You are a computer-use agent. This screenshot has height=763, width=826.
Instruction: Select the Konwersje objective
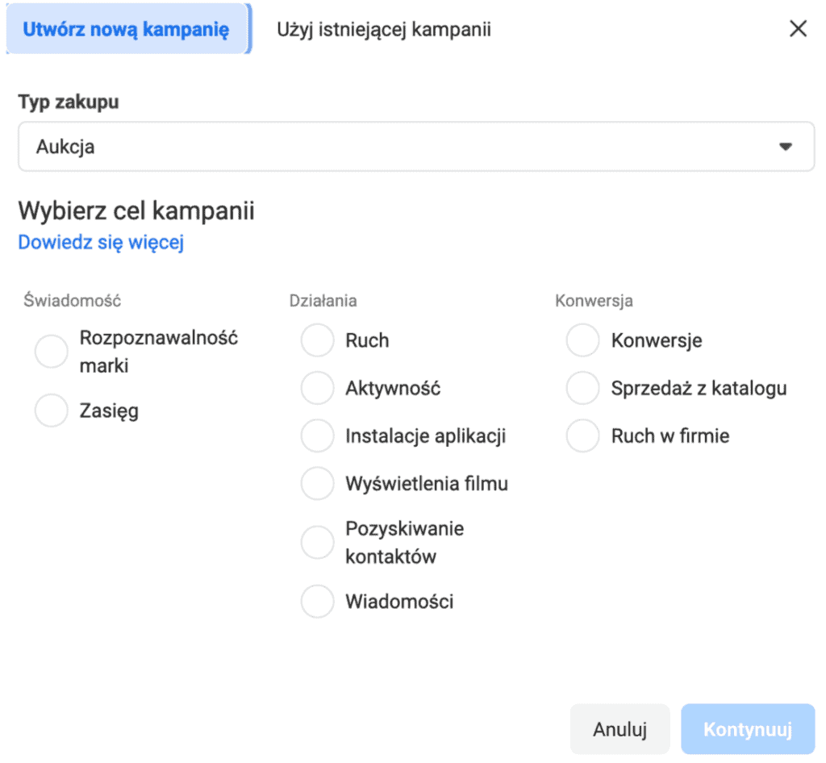582,340
